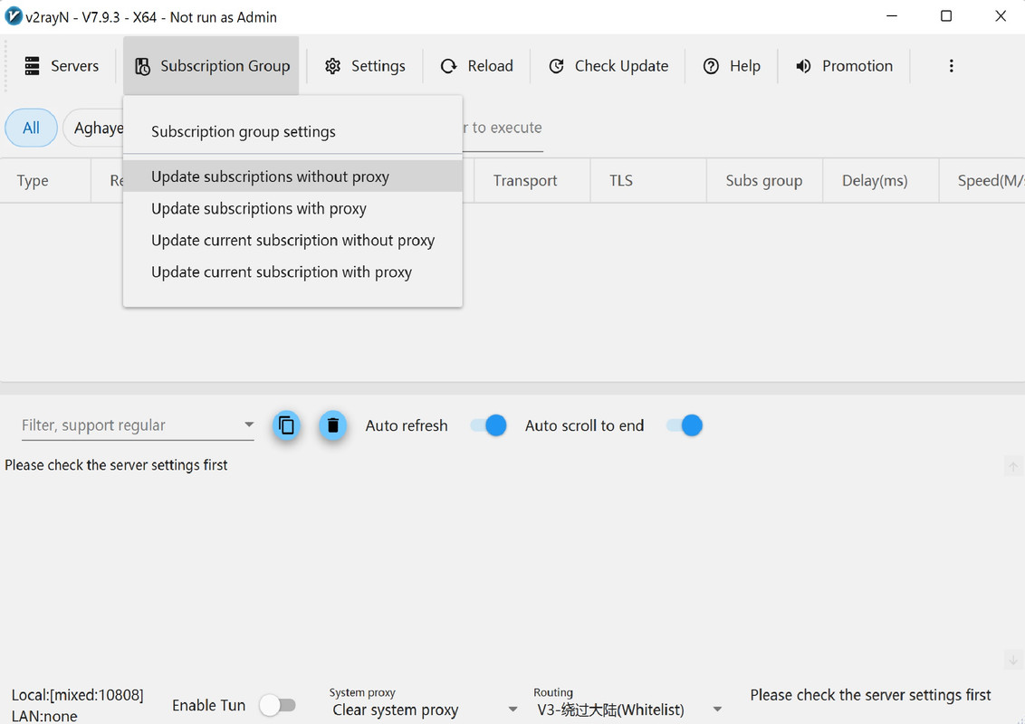The height and width of the screenshot is (724, 1025).
Task: Minimize the v2rayN window
Action: tap(892, 16)
